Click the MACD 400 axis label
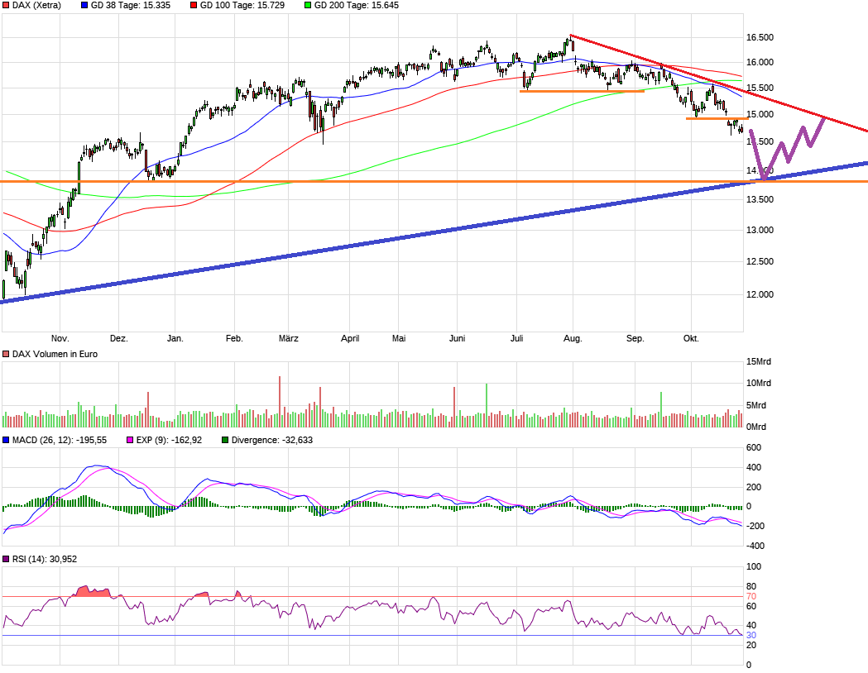 (x=754, y=468)
